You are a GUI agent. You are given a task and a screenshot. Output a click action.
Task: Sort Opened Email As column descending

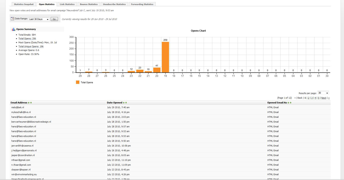coord(290,103)
